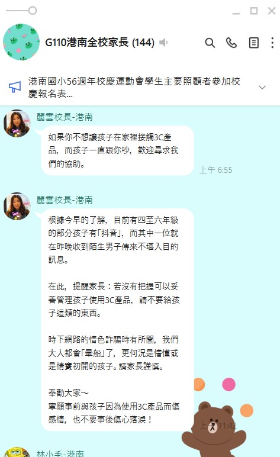Select the 3C產品 message bubble from 6:55
This screenshot has width=280, height=457.
[118, 150]
